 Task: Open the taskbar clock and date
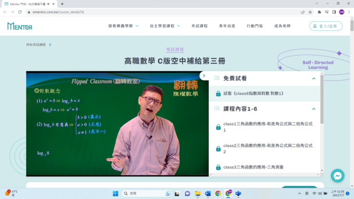[338, 193]
